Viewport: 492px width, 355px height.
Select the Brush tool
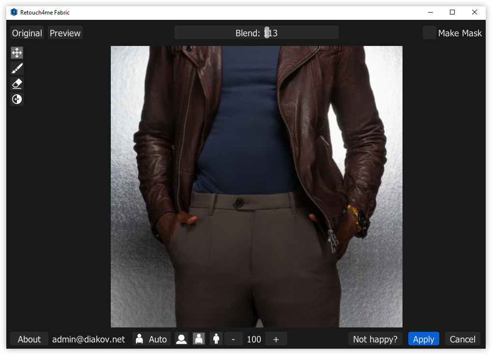click(x=17, y=68)
